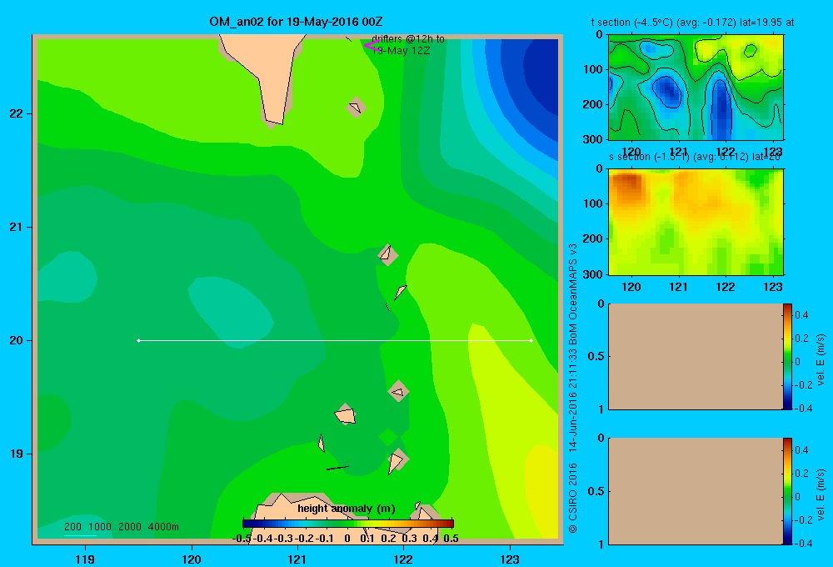This screenshot has width=833, height=567.
Task: Click the lower 'vel. E (m/s)' colorbar
Action: point(787,491)
